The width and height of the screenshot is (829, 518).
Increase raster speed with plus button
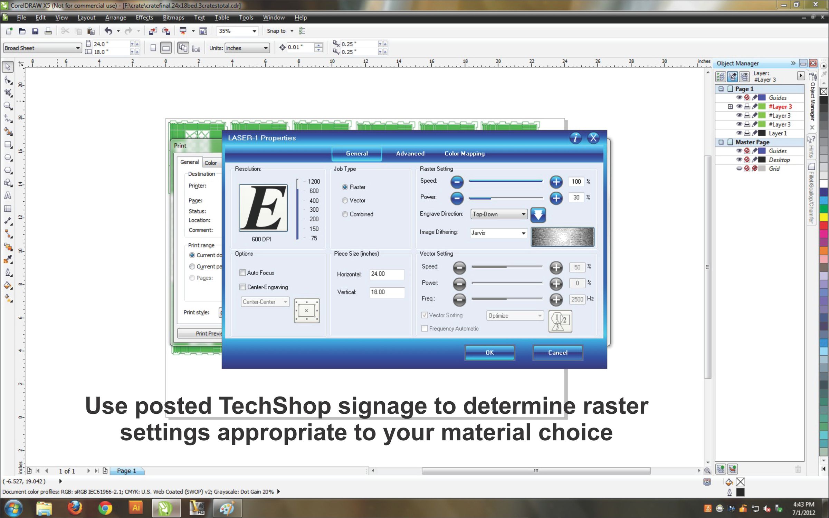(x=556, y=182)
